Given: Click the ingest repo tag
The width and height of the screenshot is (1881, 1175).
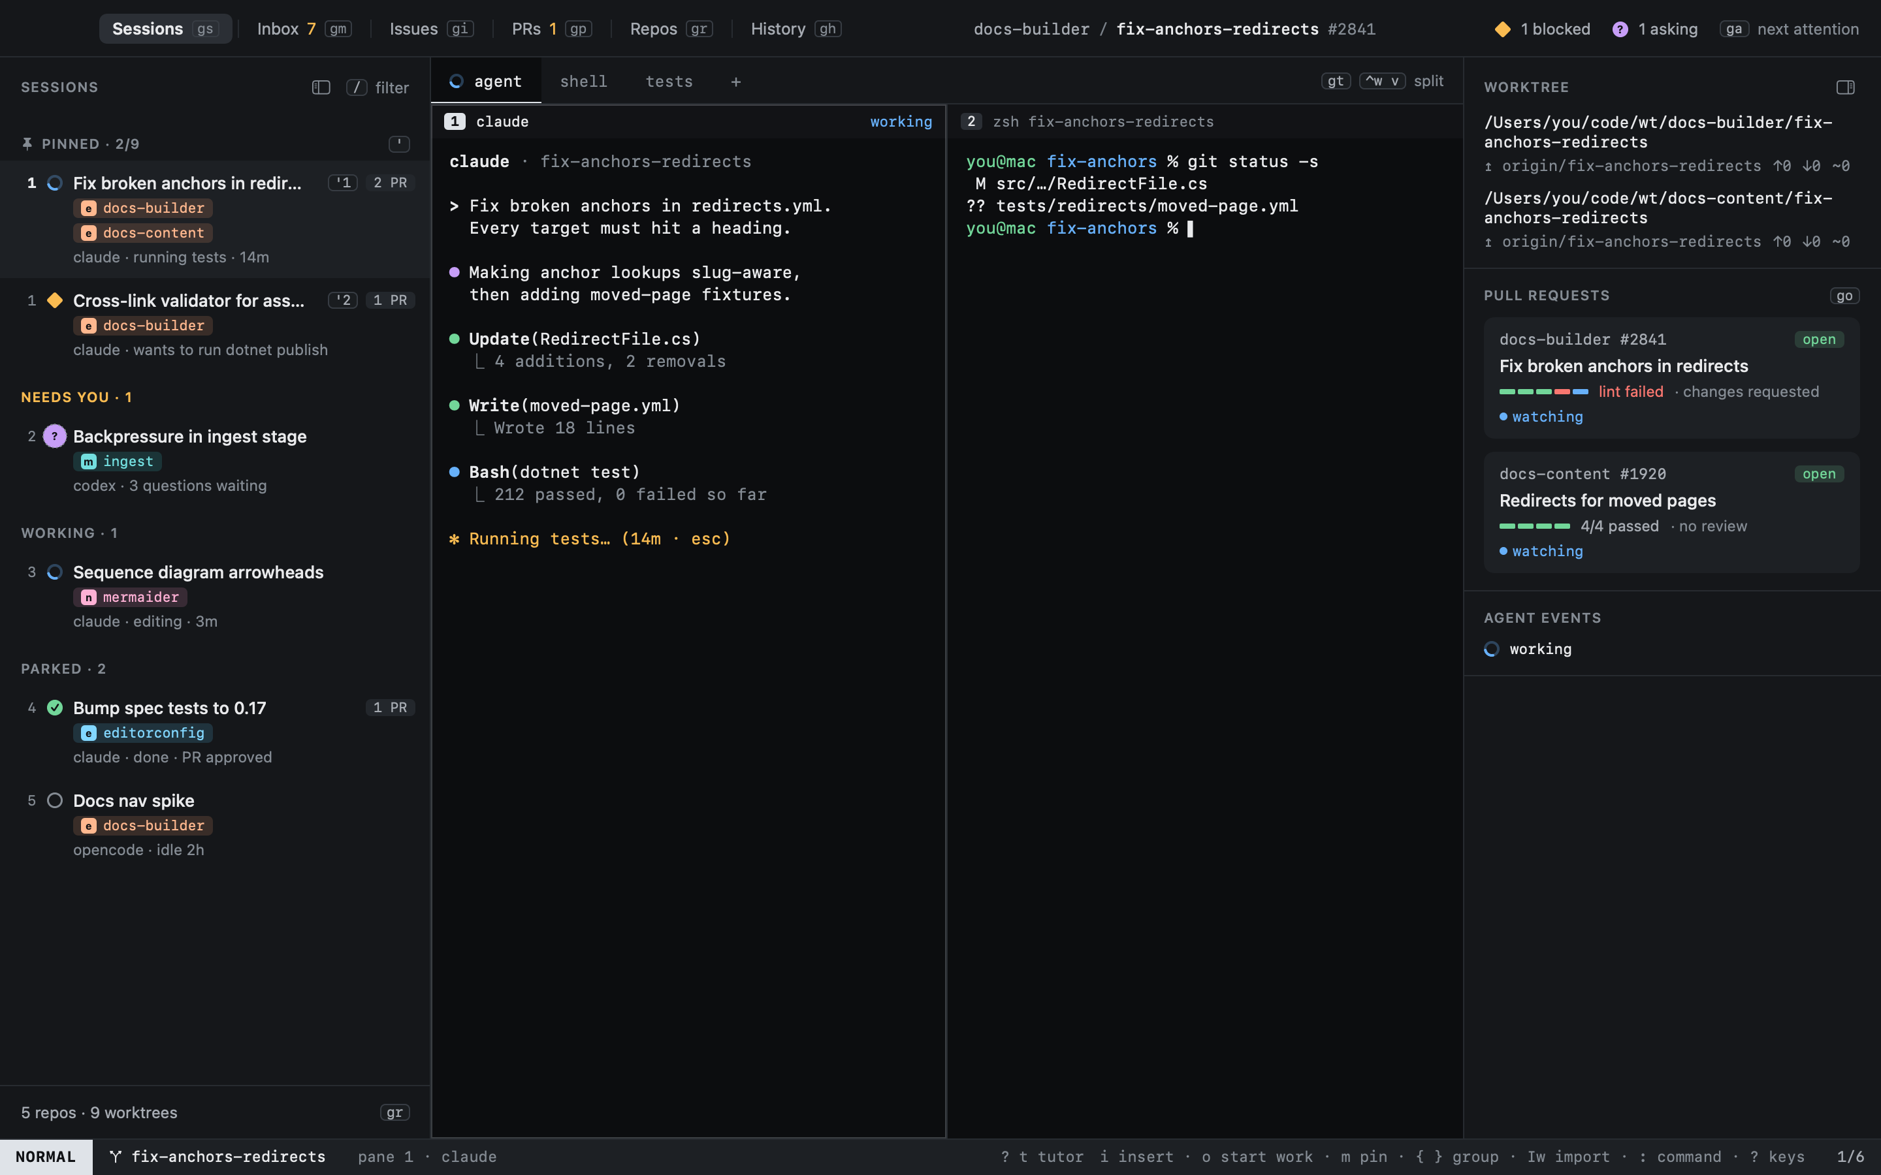Looking at the screenshot, I should 118,462.
